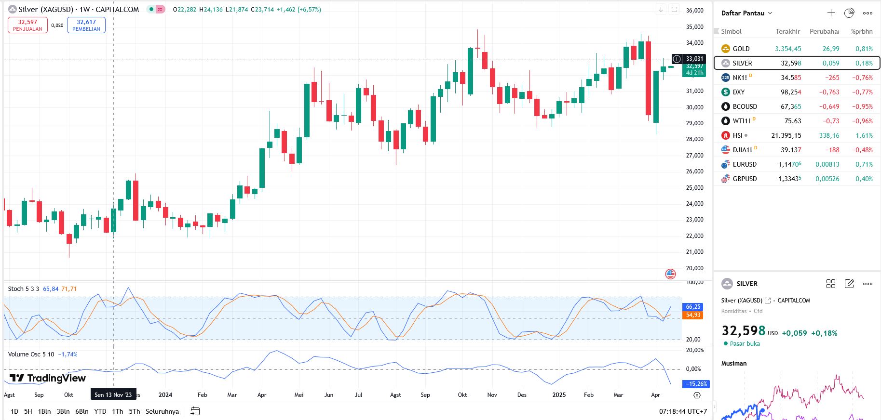Sort watchlist by the Terakhir column
The image size is (881, 420).
787,31
